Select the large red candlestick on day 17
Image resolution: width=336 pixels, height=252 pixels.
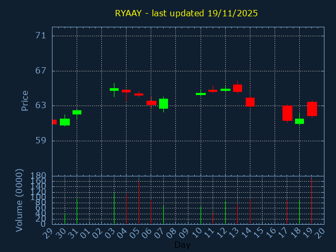(287, 113)
